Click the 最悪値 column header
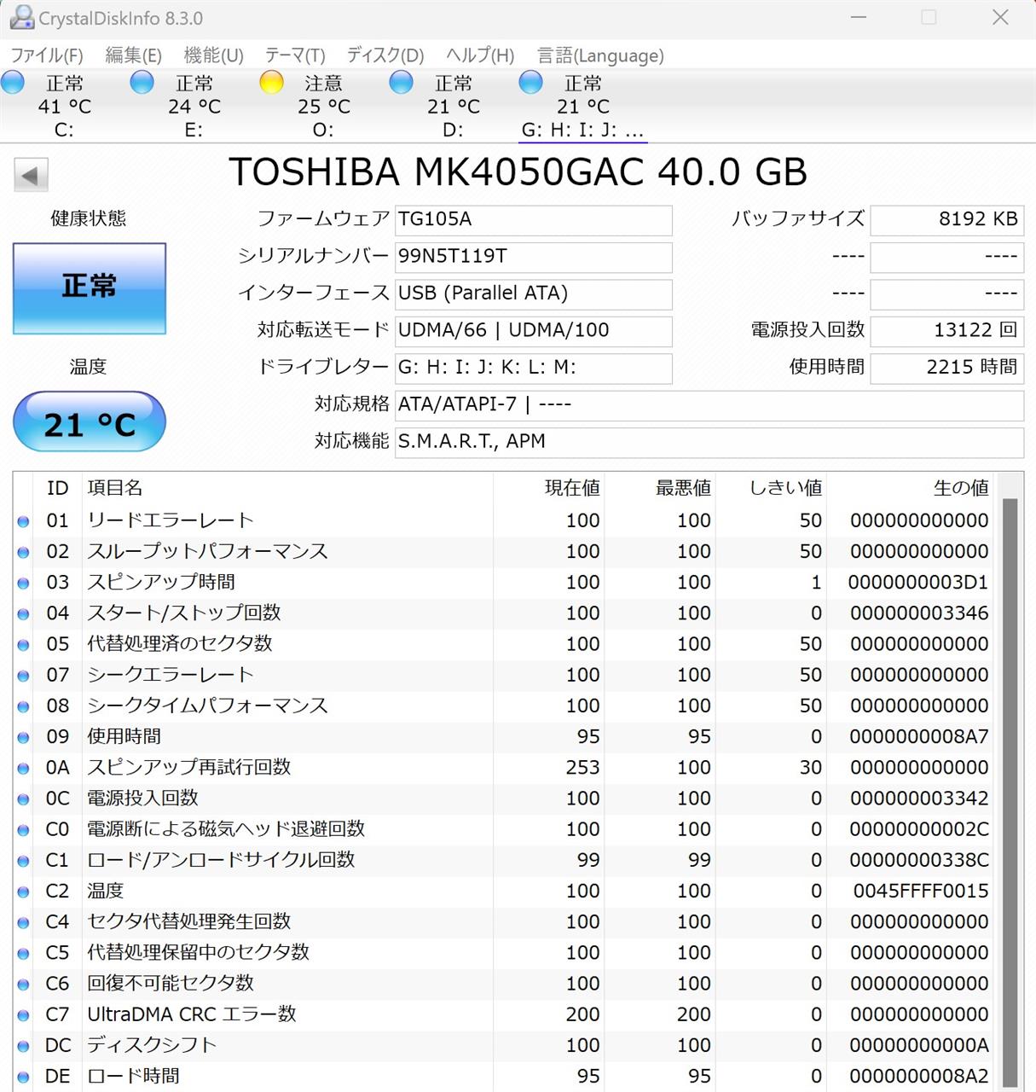Viewport: 1036px width, 1092px height. (x=683, y=488)
